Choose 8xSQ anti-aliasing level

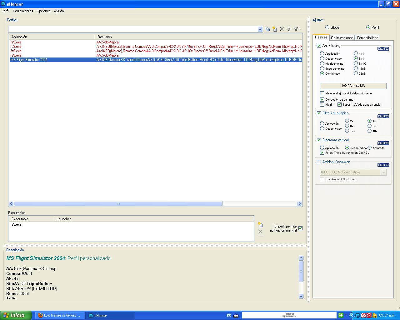point(356,63)
